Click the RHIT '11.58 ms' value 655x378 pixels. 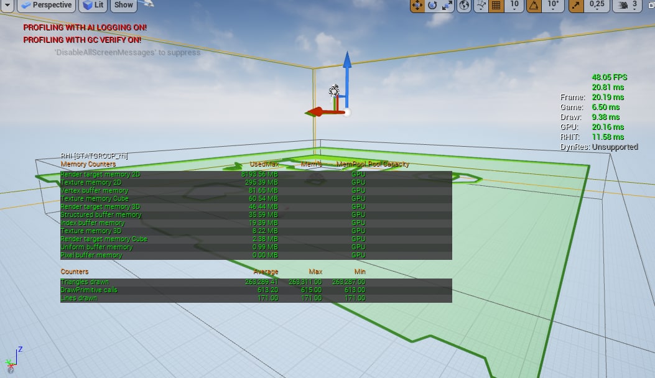point(608,137)
